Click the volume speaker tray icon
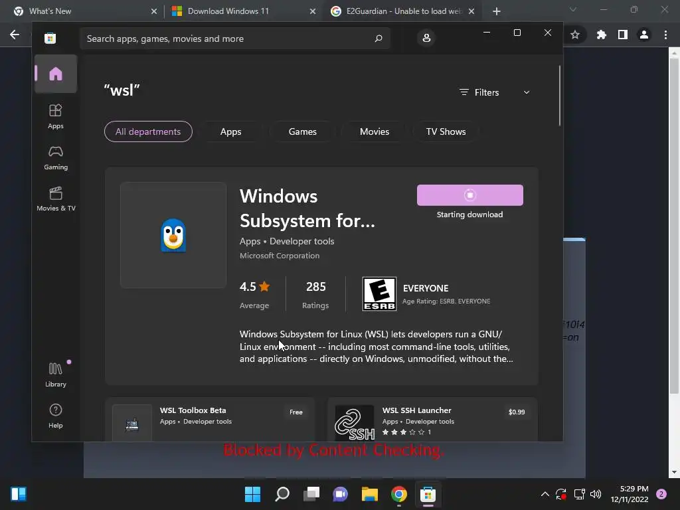This screenshot has width=680, height=510. point(596,494)
